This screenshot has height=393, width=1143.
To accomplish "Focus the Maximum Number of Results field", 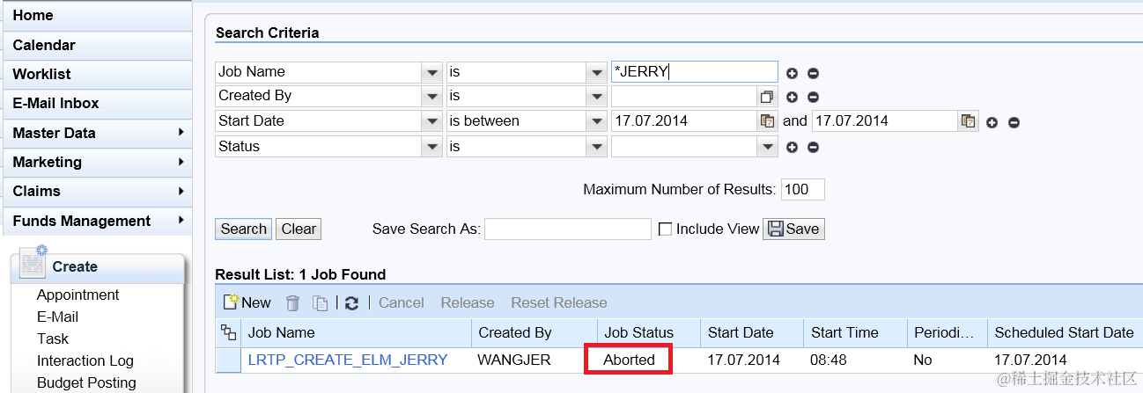I will tap(802, 189).
